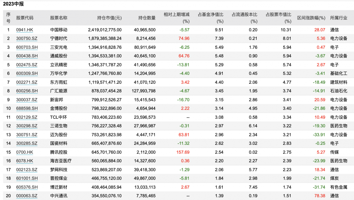Screen dimensions: 354x200
Task: Select stock name 通威股份
Action: [59, 56]
